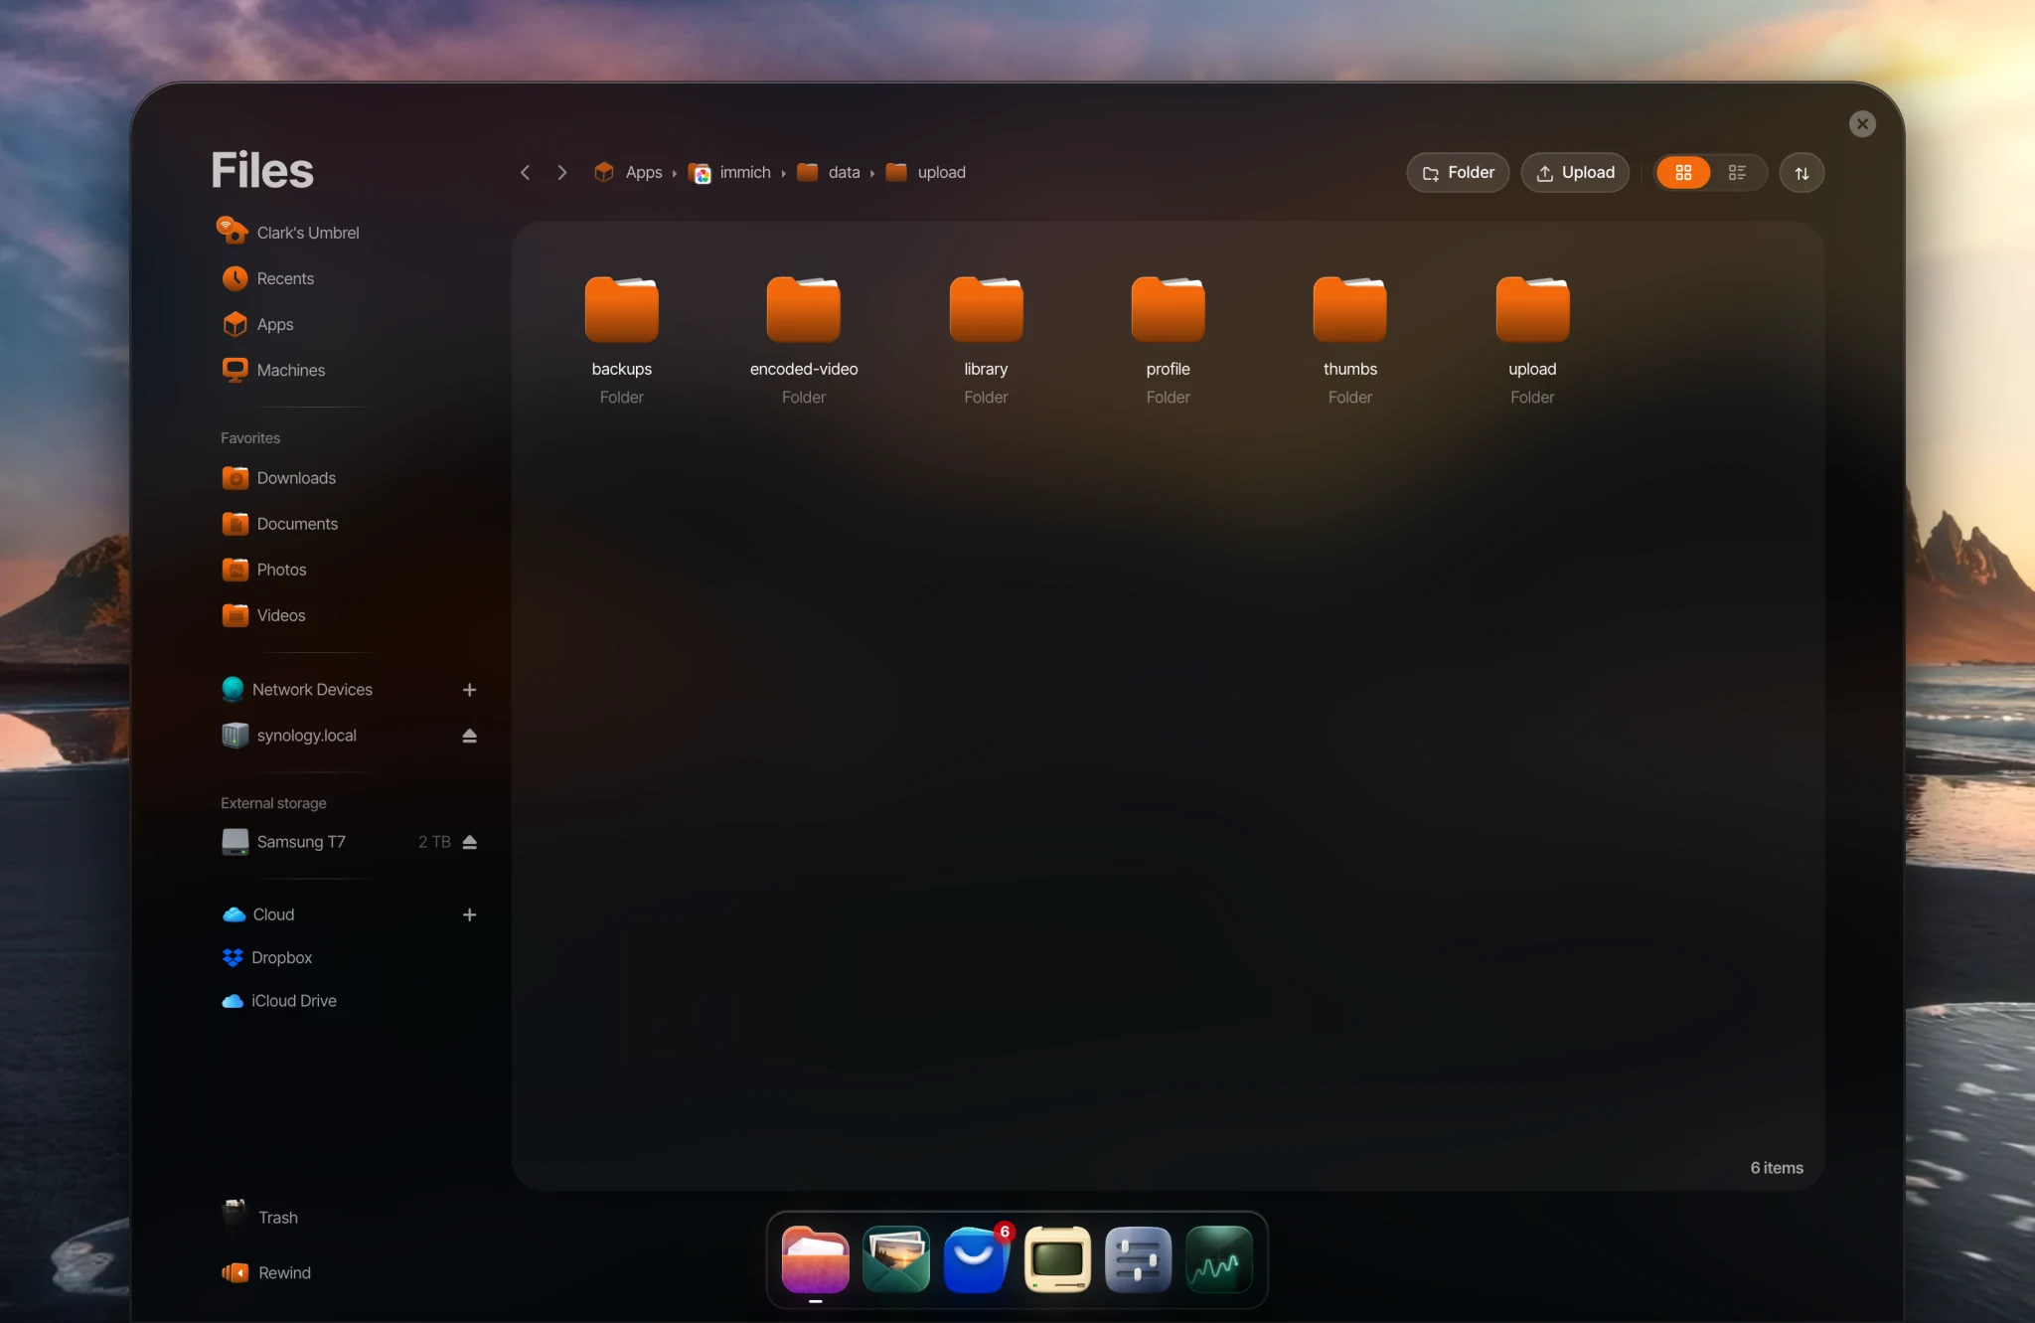Click the '6 items' status text
Viewport: 2035px width, 1323px height.
pyautogui.click(x=1777, y=1168)
